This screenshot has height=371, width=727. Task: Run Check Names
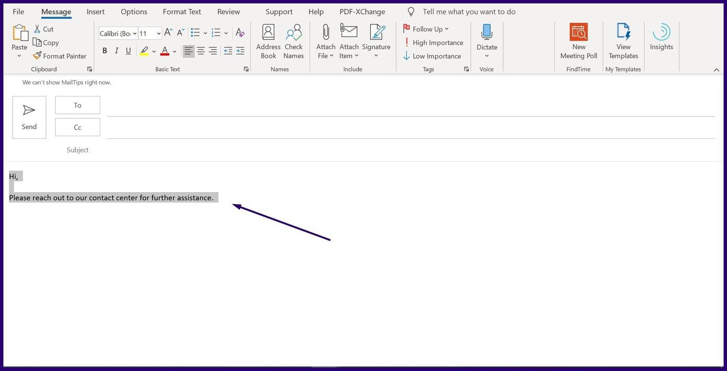(x=294, y=42)
